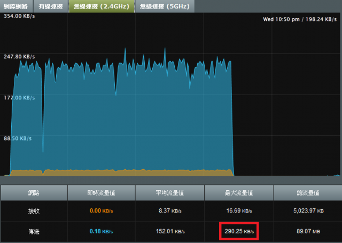Image resolution: width=342 pixels, height=243 pixels.
Task: Click the 平均流量值 column header
Action: click(170, 193)
